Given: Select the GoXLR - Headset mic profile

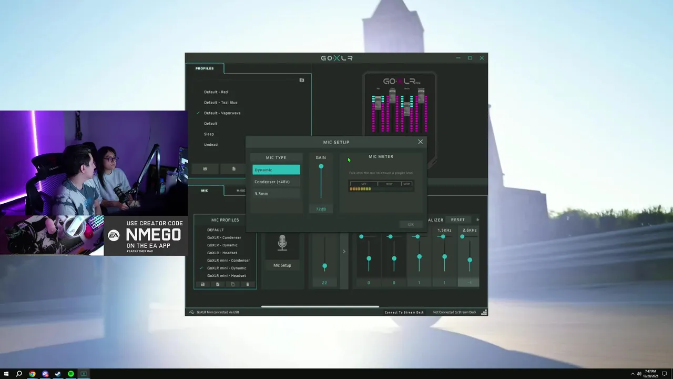Looking at the screenshot, I should click(222, 253).
